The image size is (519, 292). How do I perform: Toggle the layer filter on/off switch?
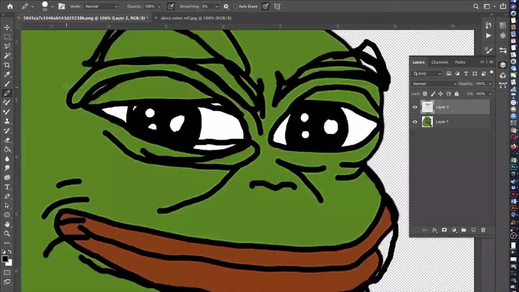point(491,73)
